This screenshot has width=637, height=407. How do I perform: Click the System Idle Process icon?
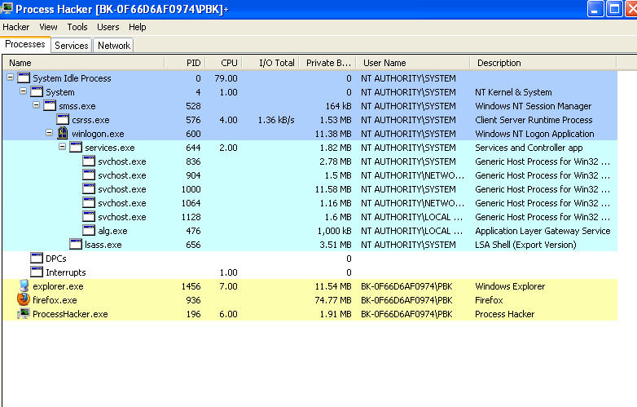[24, 77]
